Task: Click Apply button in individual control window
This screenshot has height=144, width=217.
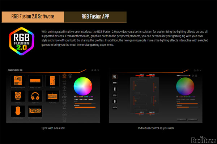Action: pyautogui.click(x=182, y=119)
